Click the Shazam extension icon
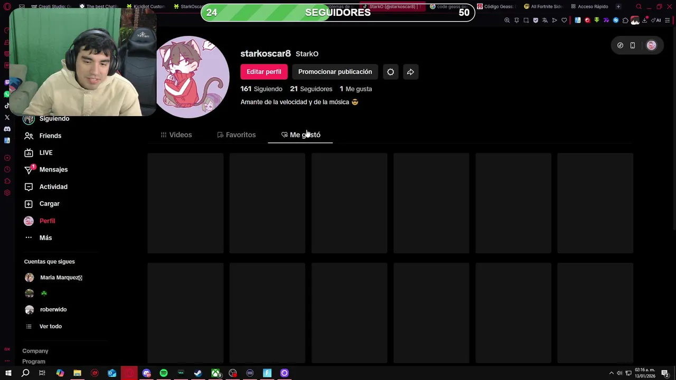This screenshot has width=676, height=380. (x=616, y=20)
